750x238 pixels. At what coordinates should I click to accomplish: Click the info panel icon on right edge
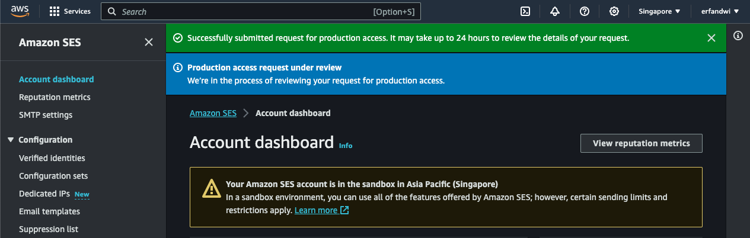point(738,36)
